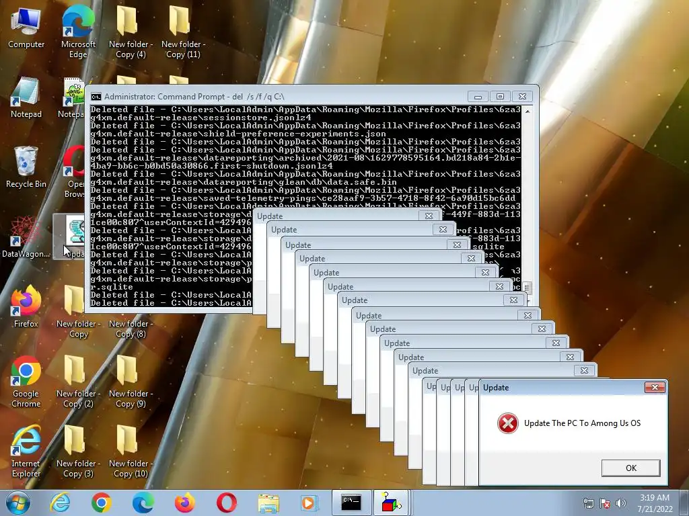Open Opera from the taskbar
The image size is (689, 516).
[x=226, y=503]
